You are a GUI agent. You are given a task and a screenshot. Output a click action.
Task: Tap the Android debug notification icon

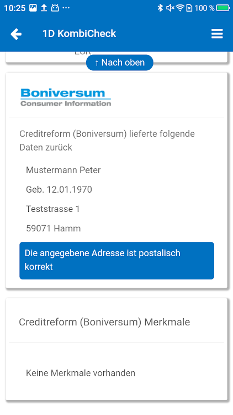[55, 8]
